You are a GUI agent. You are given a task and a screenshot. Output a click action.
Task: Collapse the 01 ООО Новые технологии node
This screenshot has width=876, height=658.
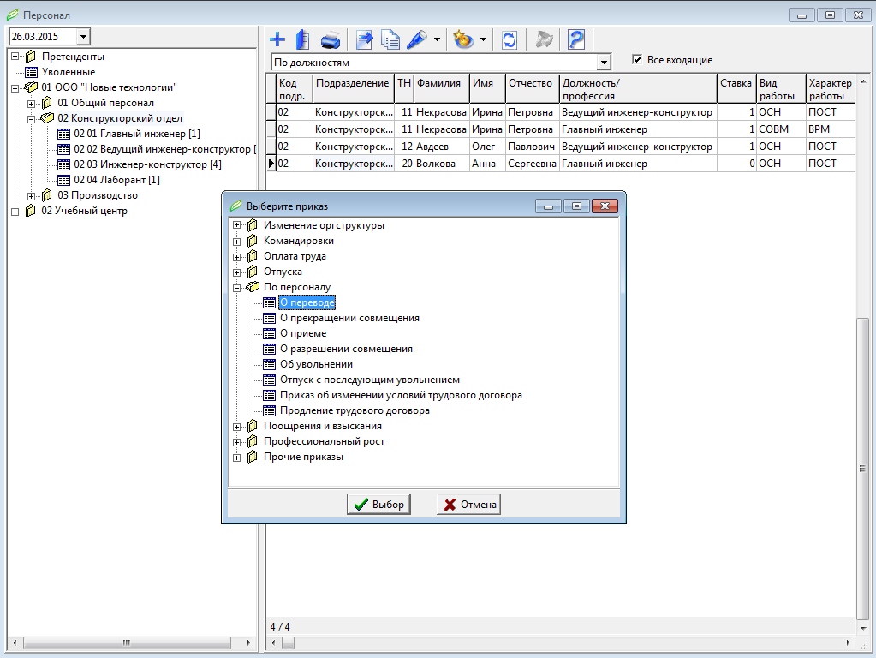pos(15,87)
